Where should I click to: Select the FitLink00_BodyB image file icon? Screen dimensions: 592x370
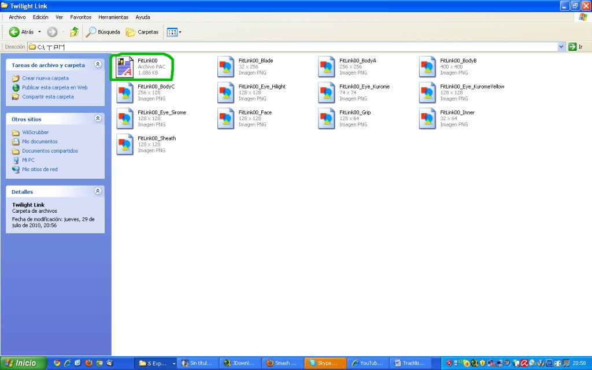tap(428, 67)
